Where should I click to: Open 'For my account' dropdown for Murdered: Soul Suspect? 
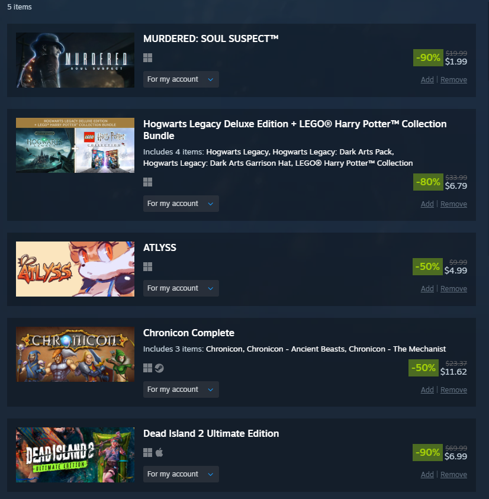coord(181,79)
